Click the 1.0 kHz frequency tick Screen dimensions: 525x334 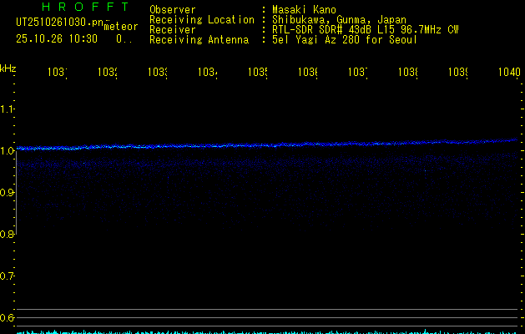point(8,151)
